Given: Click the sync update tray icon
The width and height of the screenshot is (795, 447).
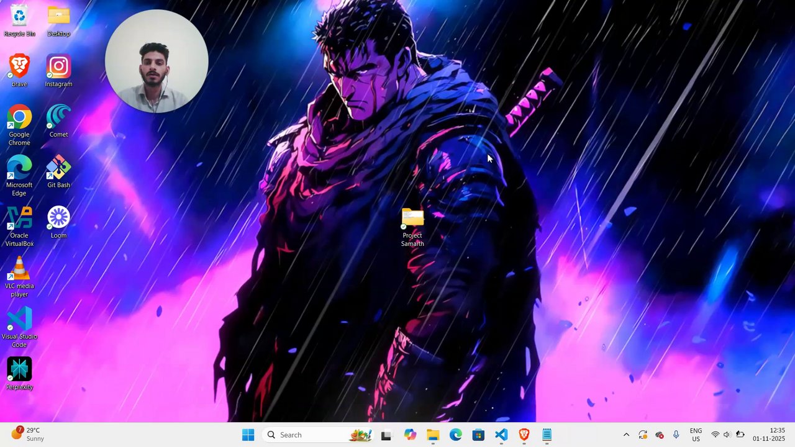Looking at the screenshot, I should tap(643, 435).
